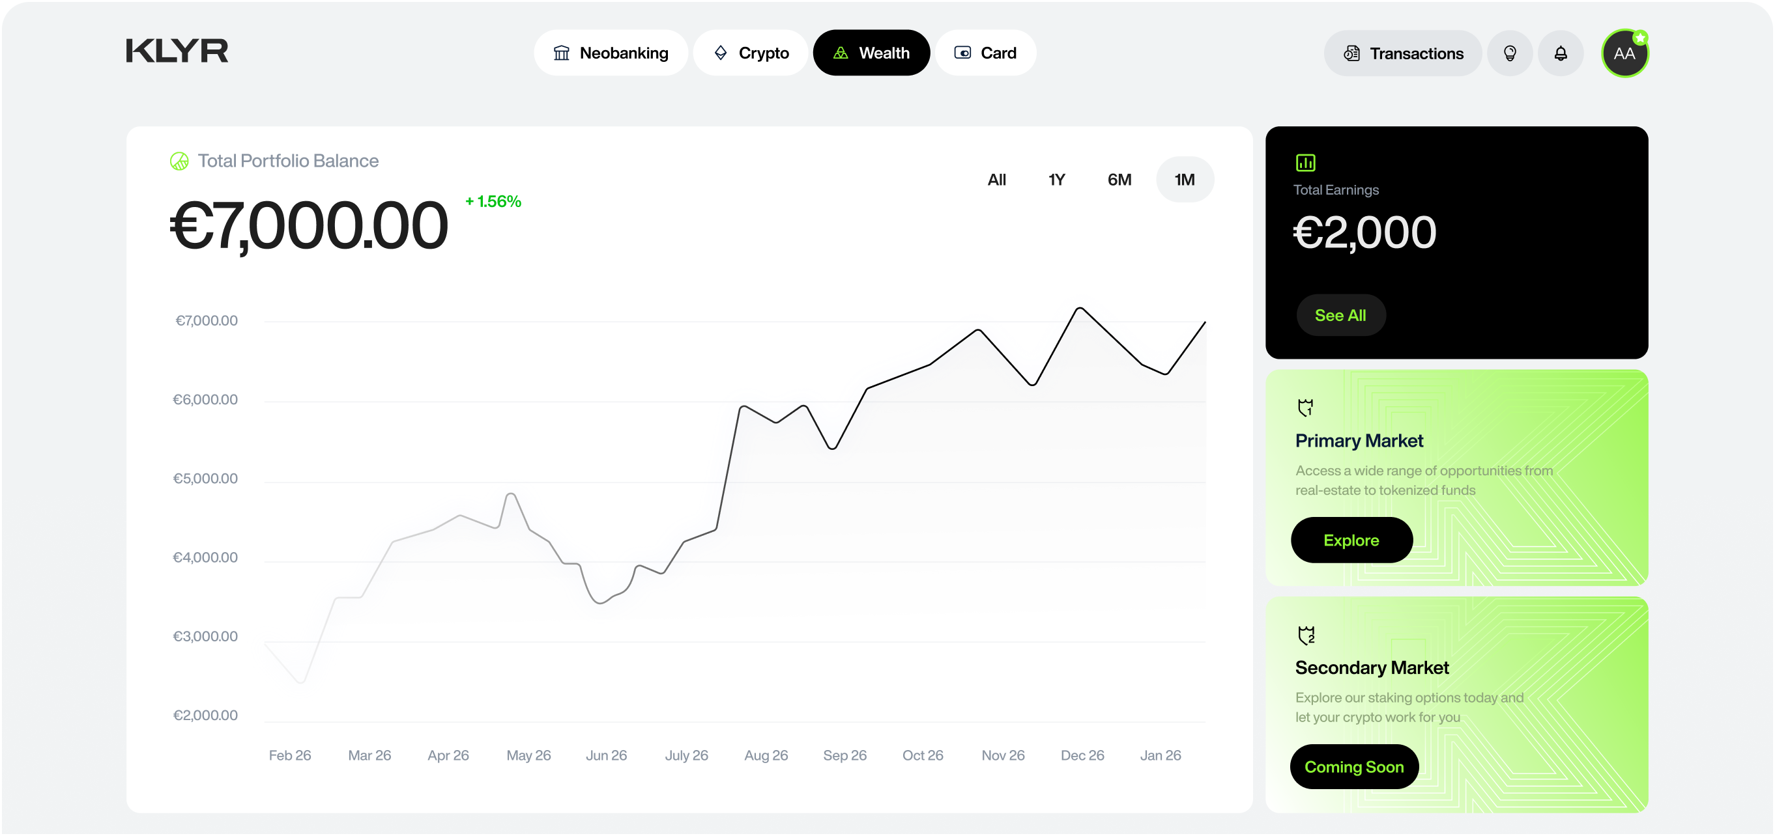
Task: Click the Card wallet icon
Action: (x=963, y=52)
